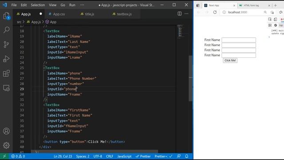Show errors and warnings count in status bar
The image size is (284, 160).
(x=18, y=156)
